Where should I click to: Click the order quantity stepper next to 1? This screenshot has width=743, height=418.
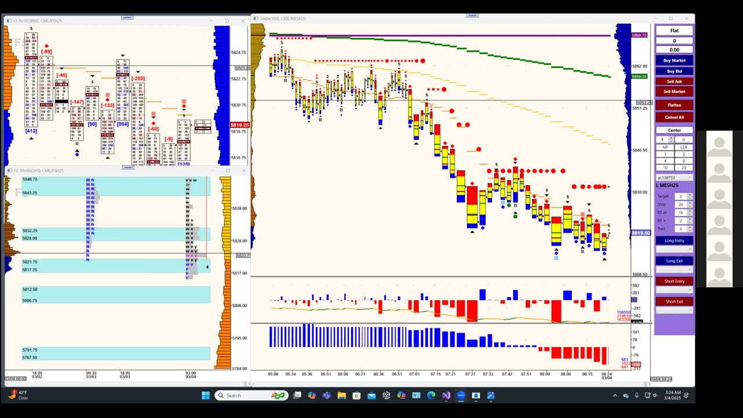coord(671,139)
